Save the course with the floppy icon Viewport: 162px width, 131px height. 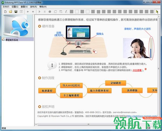pos(16,12)
